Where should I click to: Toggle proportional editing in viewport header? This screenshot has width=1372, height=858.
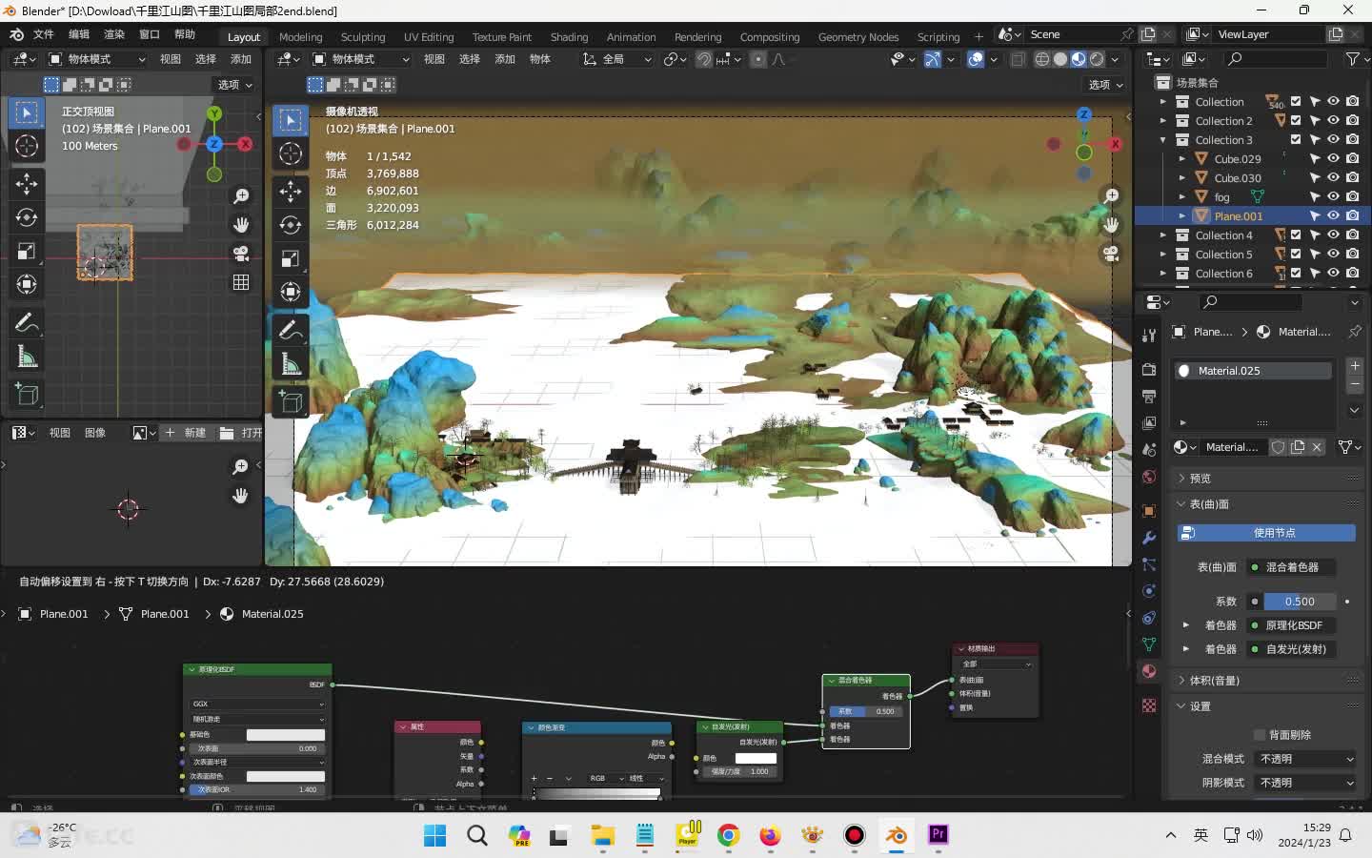point(758,59)
